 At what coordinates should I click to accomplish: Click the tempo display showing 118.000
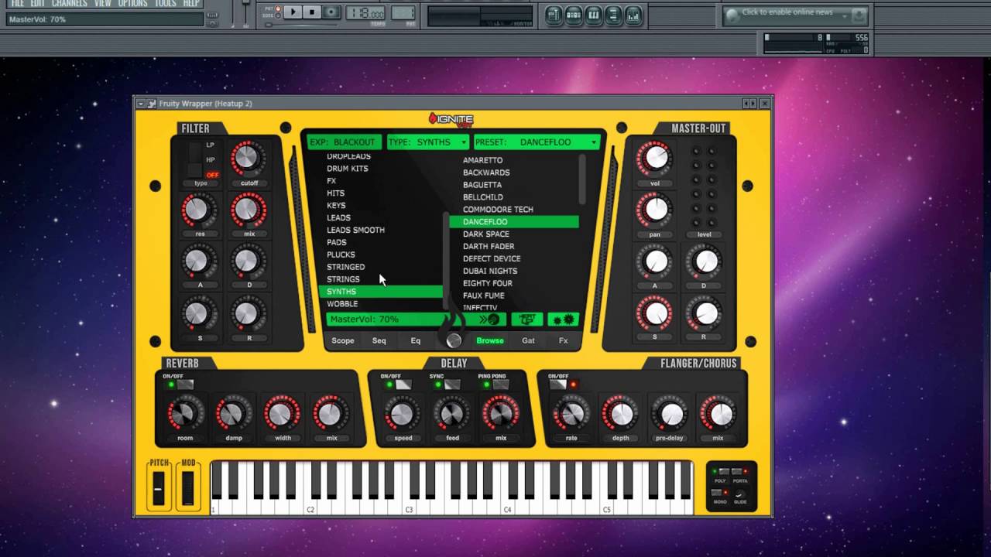click(365, 13)
